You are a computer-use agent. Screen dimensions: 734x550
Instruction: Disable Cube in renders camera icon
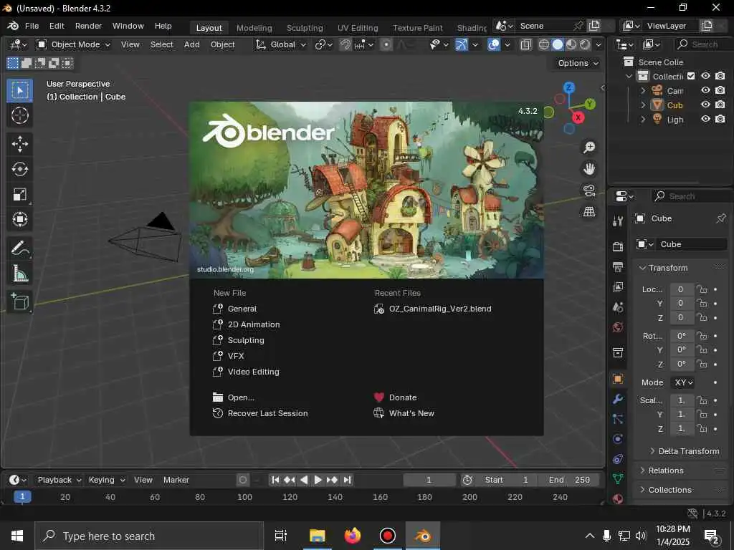pos(720,105)
